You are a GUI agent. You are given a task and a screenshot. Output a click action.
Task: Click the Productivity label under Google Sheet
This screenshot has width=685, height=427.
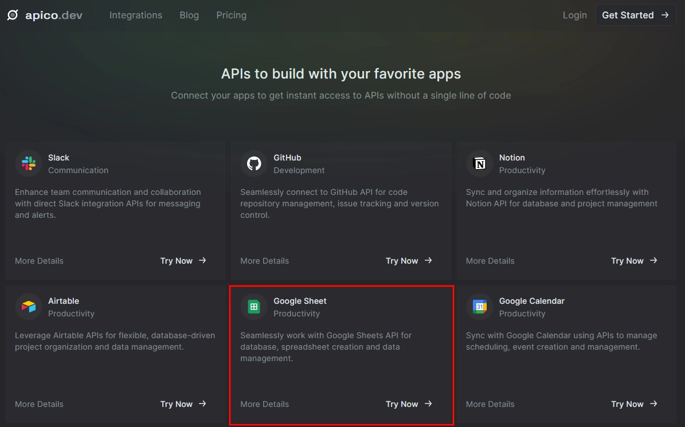(x=296, y=314)
